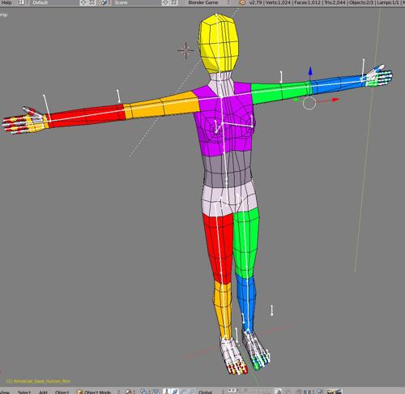Click the Scene name field

tap(137, 2)
